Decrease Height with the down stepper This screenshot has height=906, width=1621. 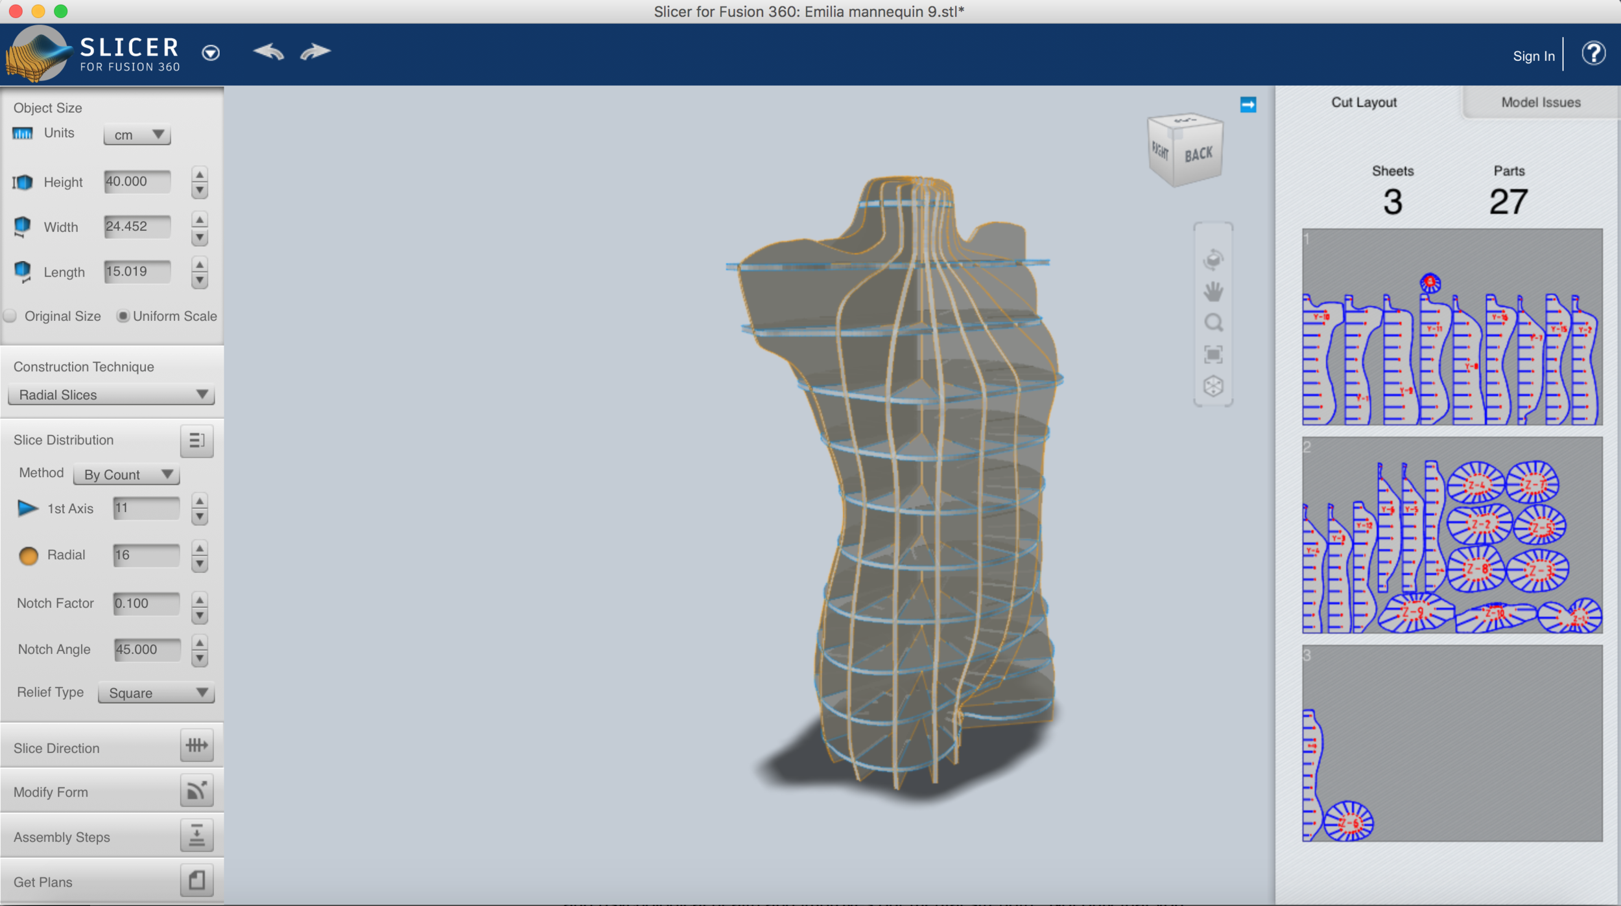point(200,191)
